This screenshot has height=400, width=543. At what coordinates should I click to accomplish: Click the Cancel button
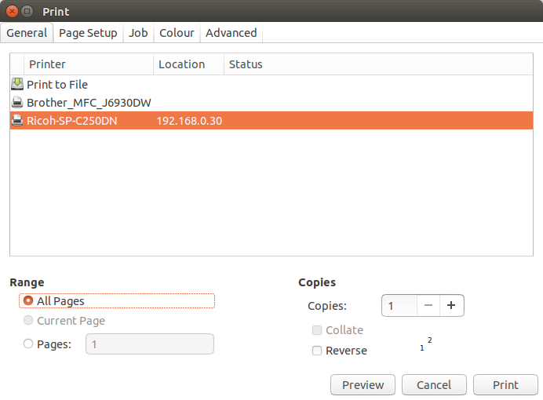click(x=434, y=385)
